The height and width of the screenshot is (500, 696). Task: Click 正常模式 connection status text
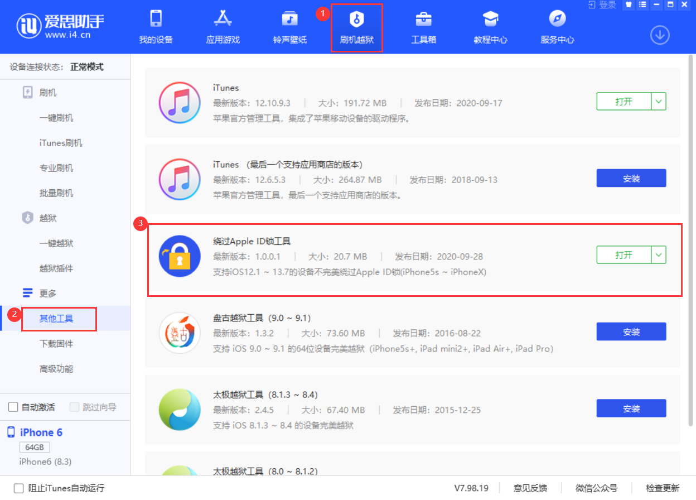tap(87, 67)
